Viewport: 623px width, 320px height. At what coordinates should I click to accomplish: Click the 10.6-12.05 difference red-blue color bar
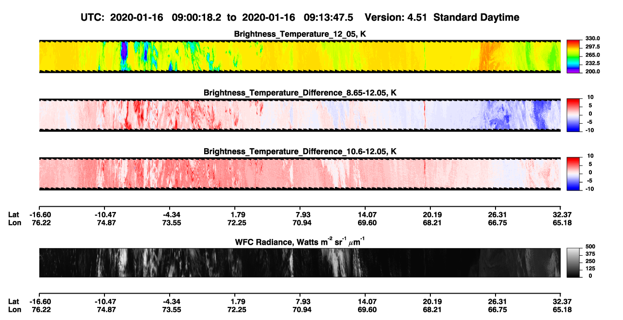click(x=574, y=172)
